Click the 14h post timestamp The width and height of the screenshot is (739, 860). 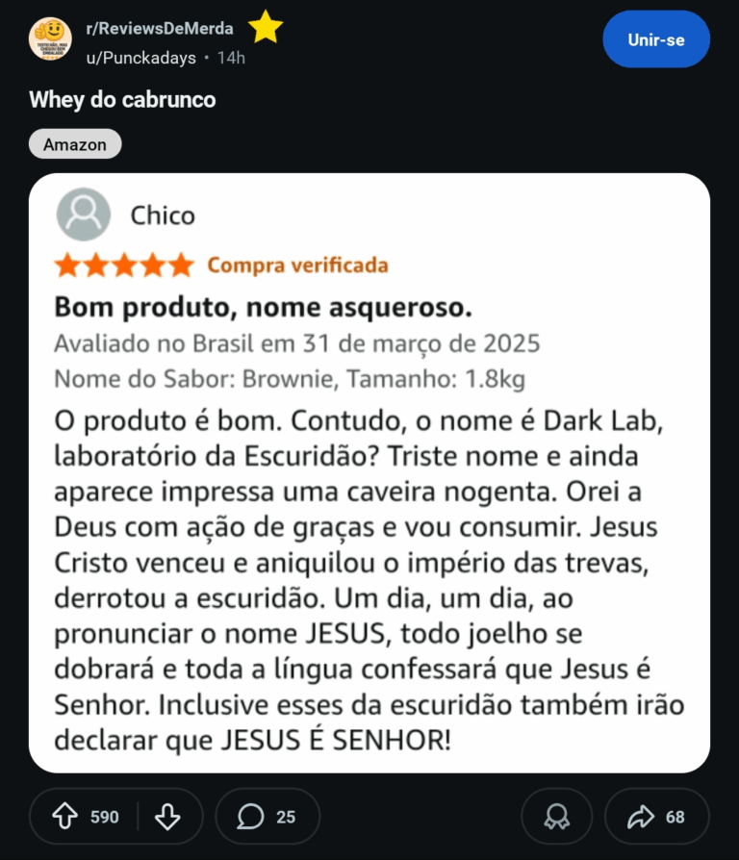(x=231, y=58)
